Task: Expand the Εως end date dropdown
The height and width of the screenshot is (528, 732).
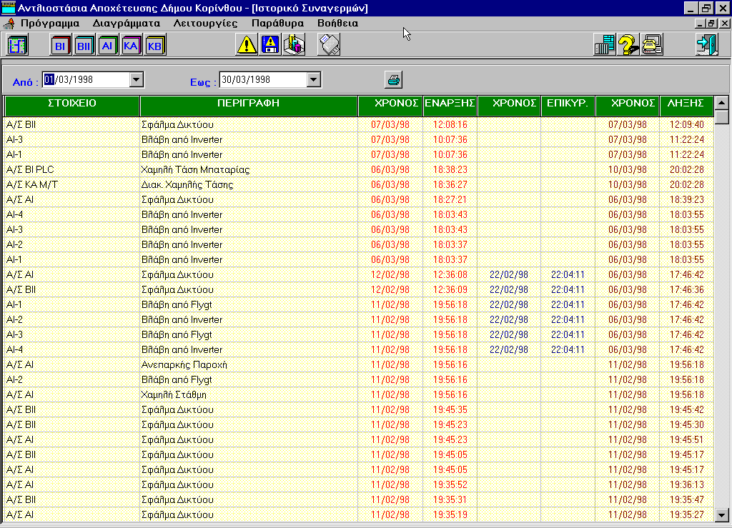Action: (313, 80)
